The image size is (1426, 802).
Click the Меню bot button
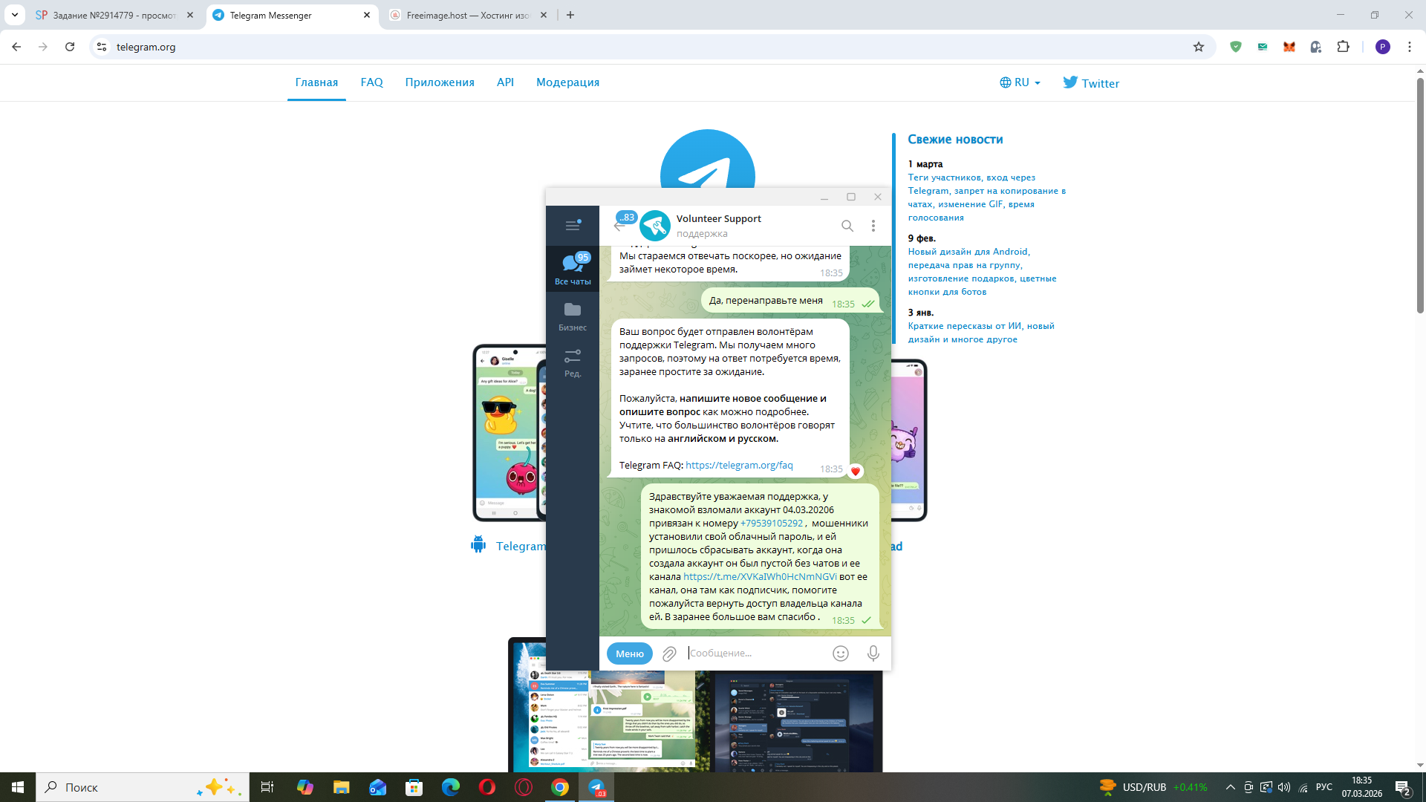630,653
